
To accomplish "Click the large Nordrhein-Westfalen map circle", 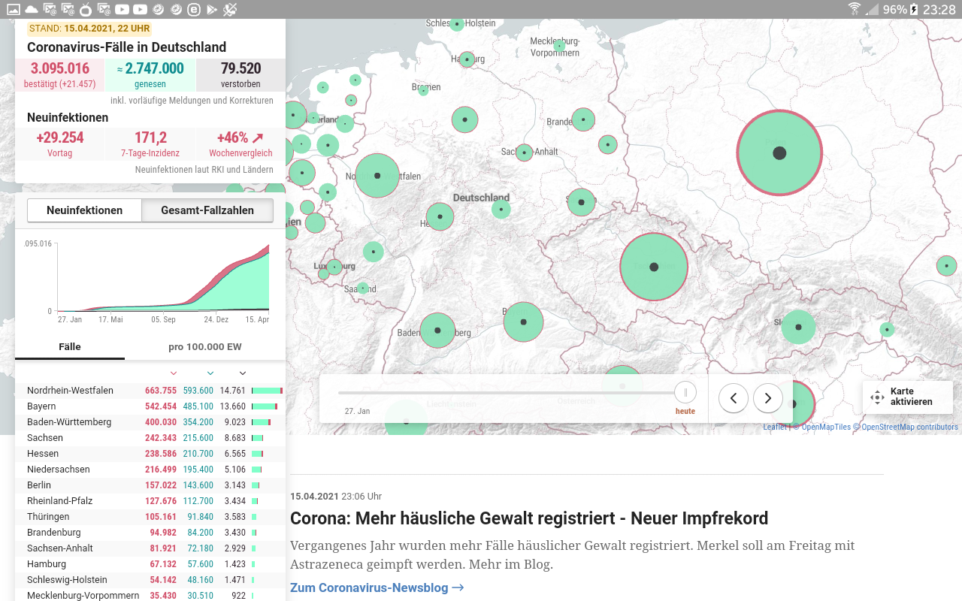I will [377, 176].
